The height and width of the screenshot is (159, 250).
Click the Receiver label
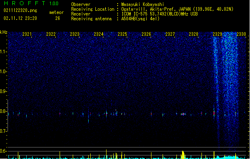[81, 14]
